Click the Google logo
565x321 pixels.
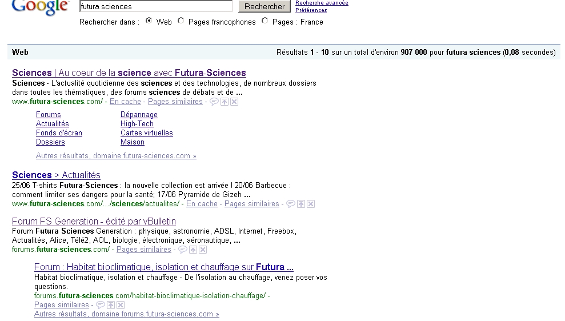(x=41, y=7)
